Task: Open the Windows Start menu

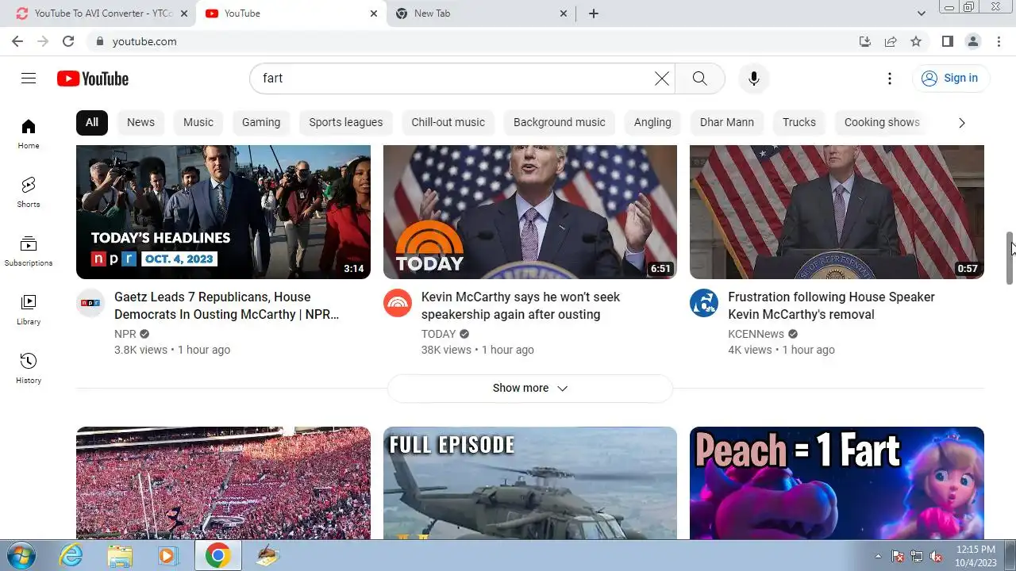Action: tap(20, 555)
